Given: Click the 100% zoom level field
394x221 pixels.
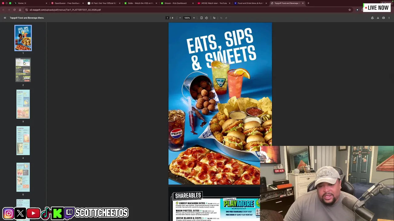Looking at the screenshot, I should tap(187, 18).
